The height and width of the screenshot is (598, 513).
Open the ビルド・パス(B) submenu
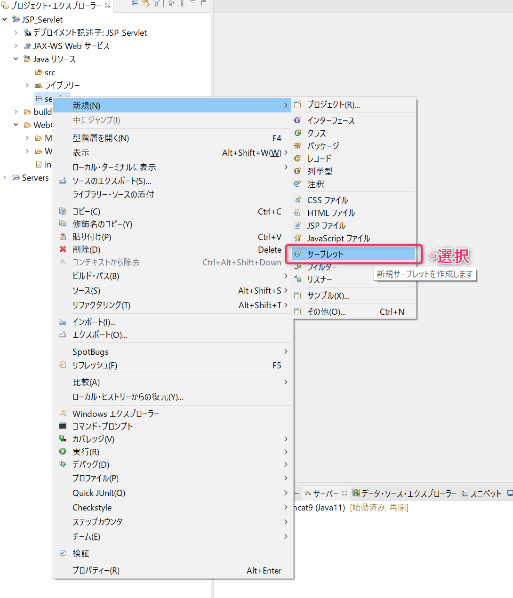pos(173,276)
